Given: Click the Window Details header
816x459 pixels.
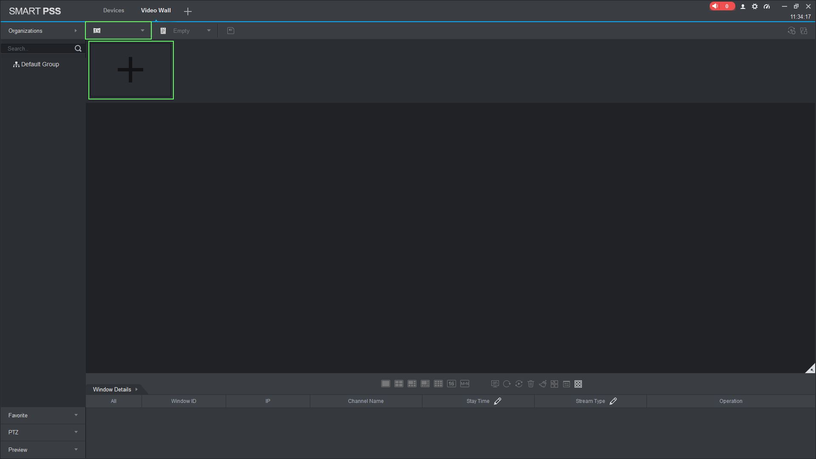Looking at the screenshot, I should click(112, 389).
